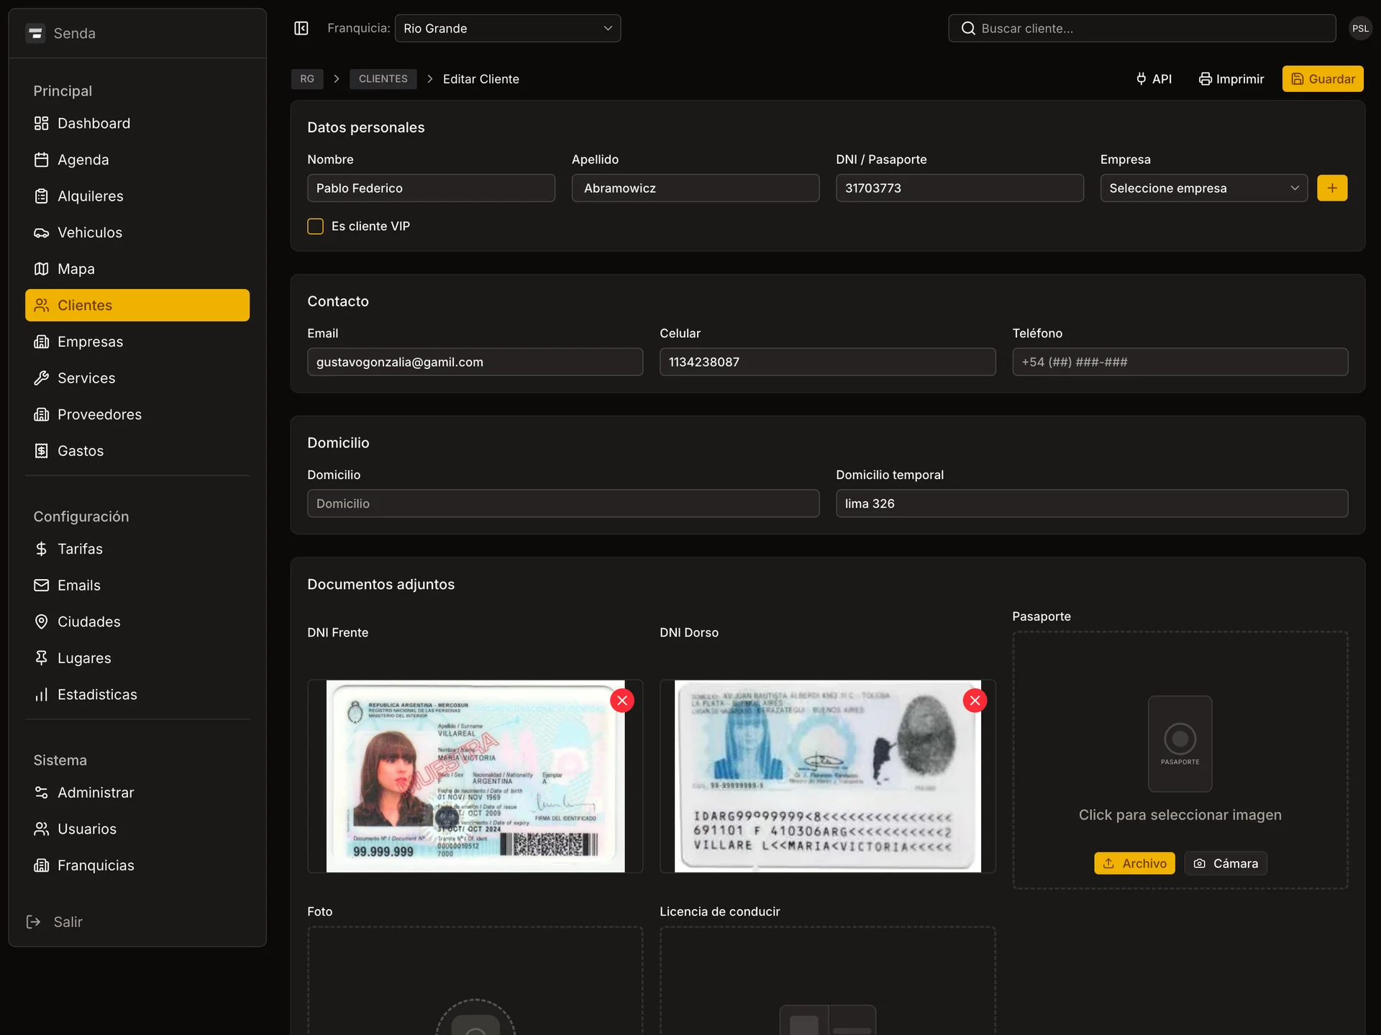
Task: Save client with Guardar button
Action: 1322,79
